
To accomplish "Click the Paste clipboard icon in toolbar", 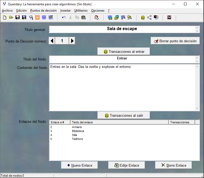I will [x=84, y=18].
